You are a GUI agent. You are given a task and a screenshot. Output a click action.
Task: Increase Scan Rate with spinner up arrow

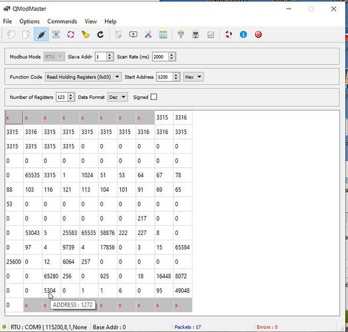click(x=171, y=54)
